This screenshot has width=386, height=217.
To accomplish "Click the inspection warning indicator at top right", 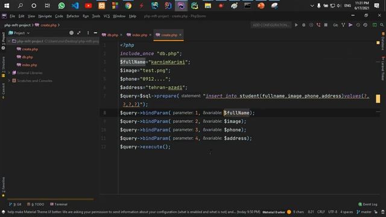I will 378,43.
